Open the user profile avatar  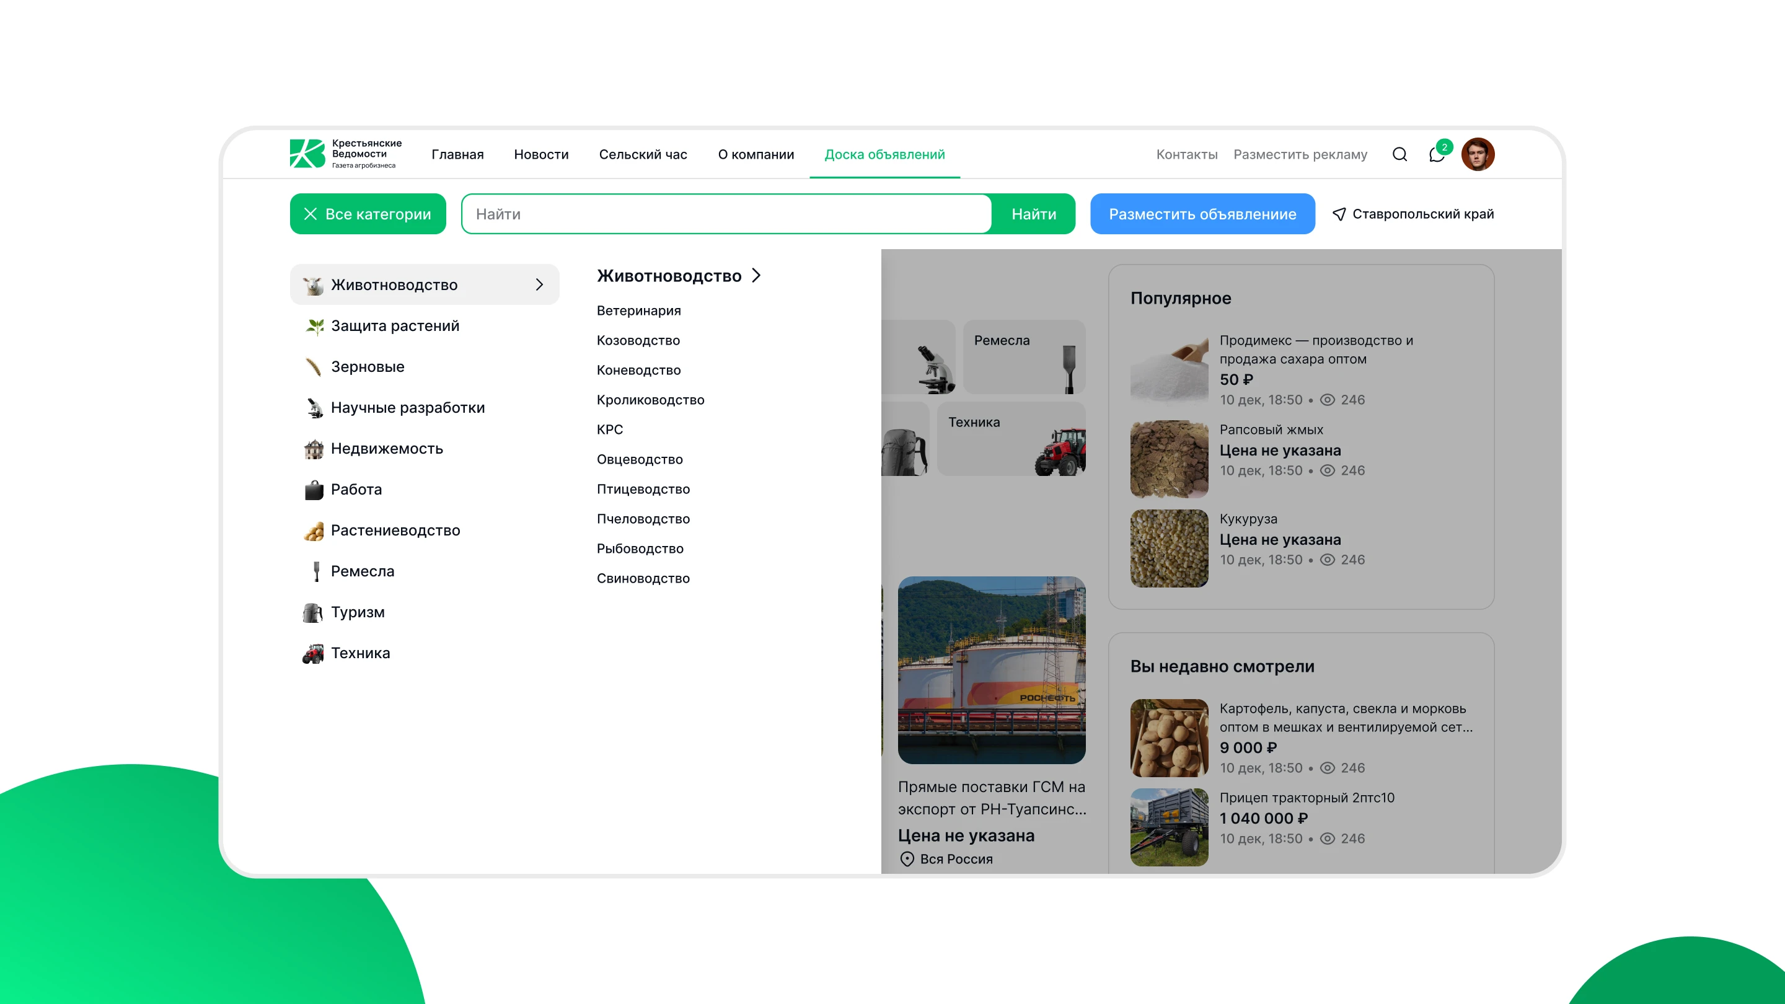point(1478,154)
